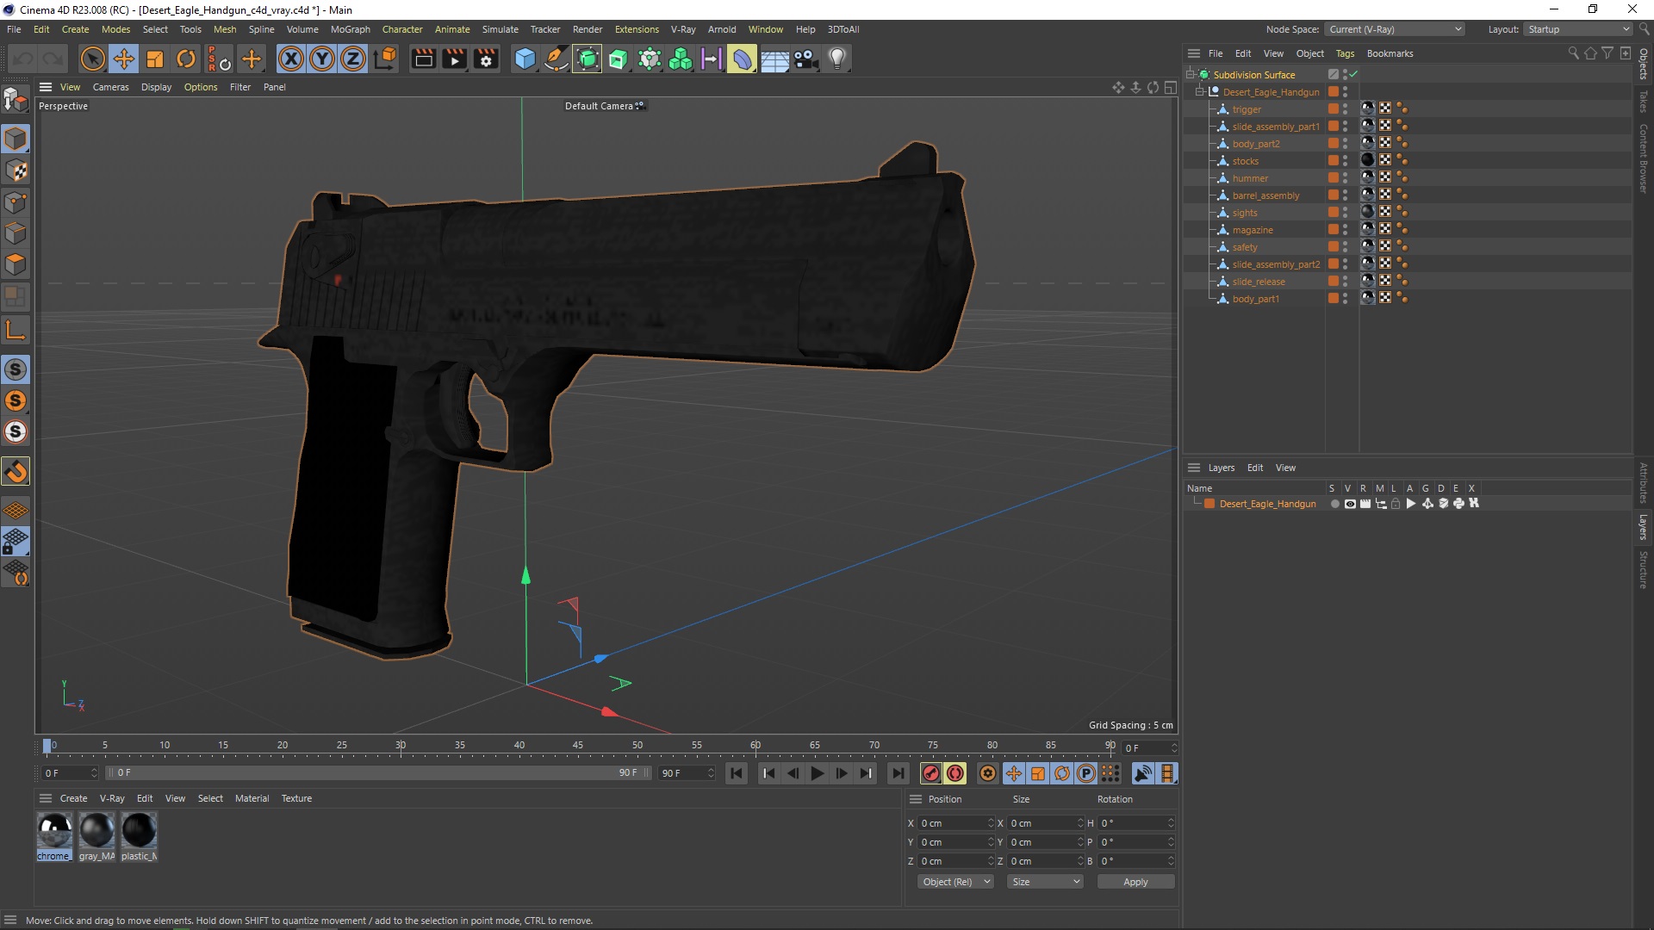Switch to Edges mode

[x=16, y=233]
